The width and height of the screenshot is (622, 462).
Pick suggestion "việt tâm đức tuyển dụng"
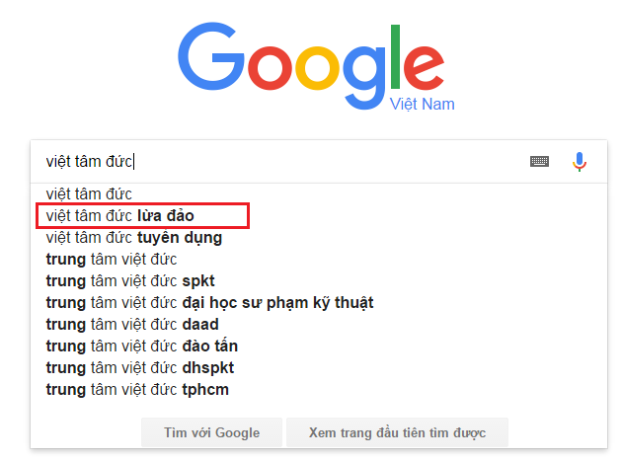(x=133, y=238)
